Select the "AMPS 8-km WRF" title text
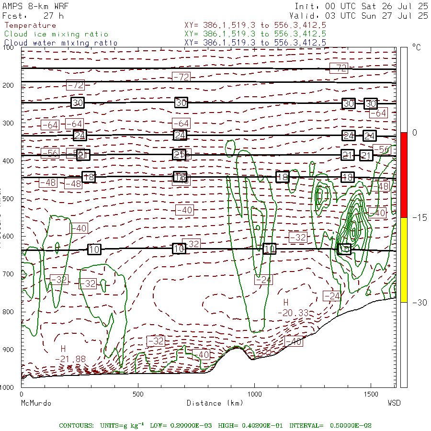The width and height of the screenshot is (431, 431). click(35, 6)
